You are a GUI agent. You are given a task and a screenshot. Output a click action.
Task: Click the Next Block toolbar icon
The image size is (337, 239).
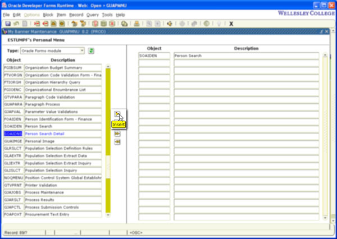(83, 24)
